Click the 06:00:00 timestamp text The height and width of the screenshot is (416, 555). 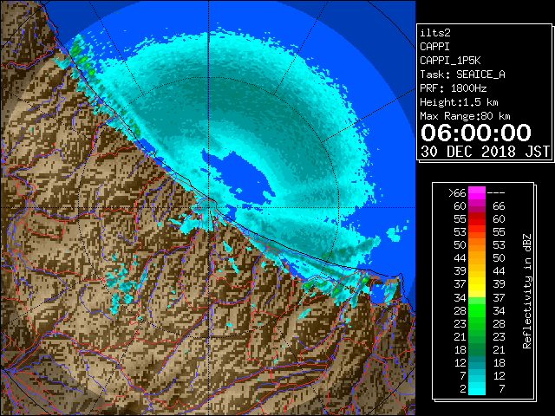coord(476,133)
